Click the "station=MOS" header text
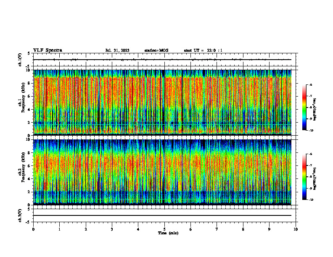333x257 pixels. tap(156, 50)
